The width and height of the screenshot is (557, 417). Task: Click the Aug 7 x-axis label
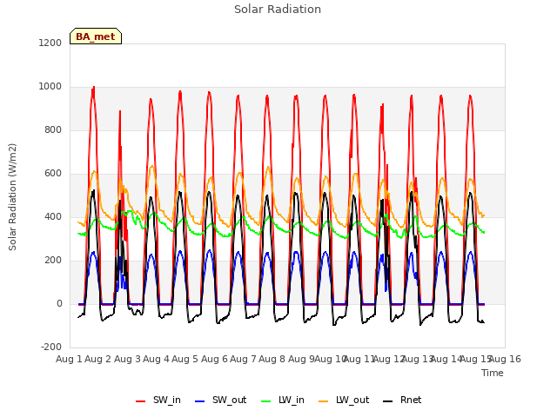tap(243, 359)
